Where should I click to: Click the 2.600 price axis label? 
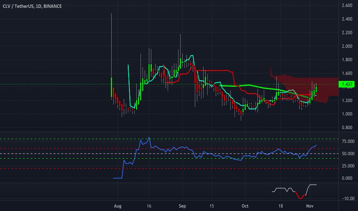[347, 5]
